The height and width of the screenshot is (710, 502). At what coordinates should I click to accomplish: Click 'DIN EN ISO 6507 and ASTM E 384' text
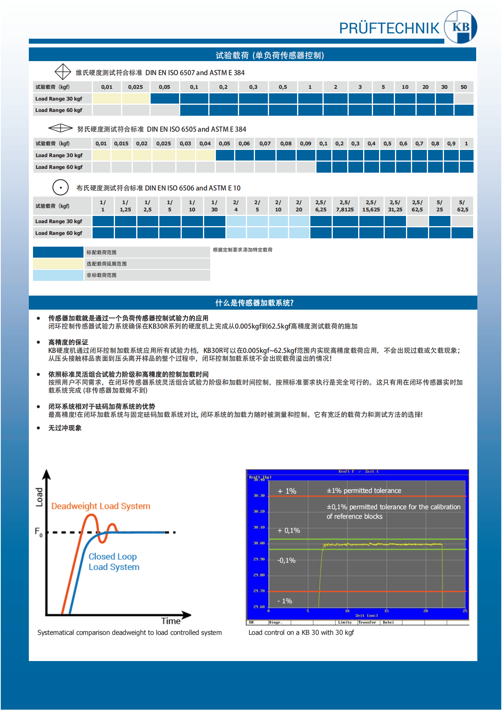195,72
